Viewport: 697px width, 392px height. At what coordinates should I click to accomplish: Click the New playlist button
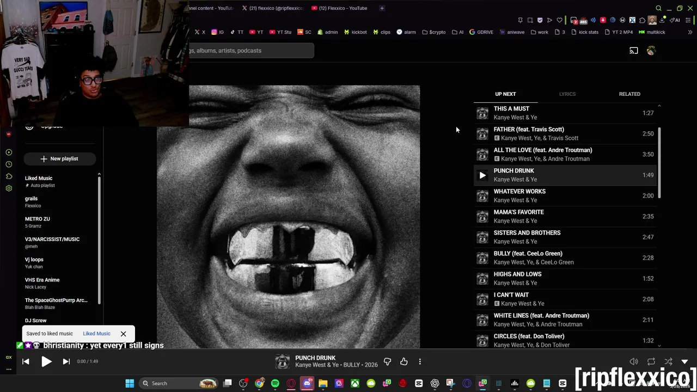[59, 158]
